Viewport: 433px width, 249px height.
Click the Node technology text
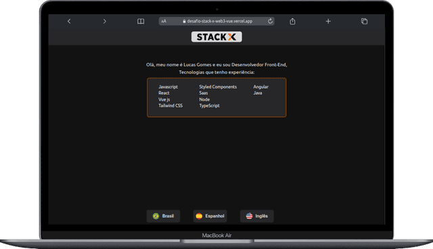pos(204,99)
